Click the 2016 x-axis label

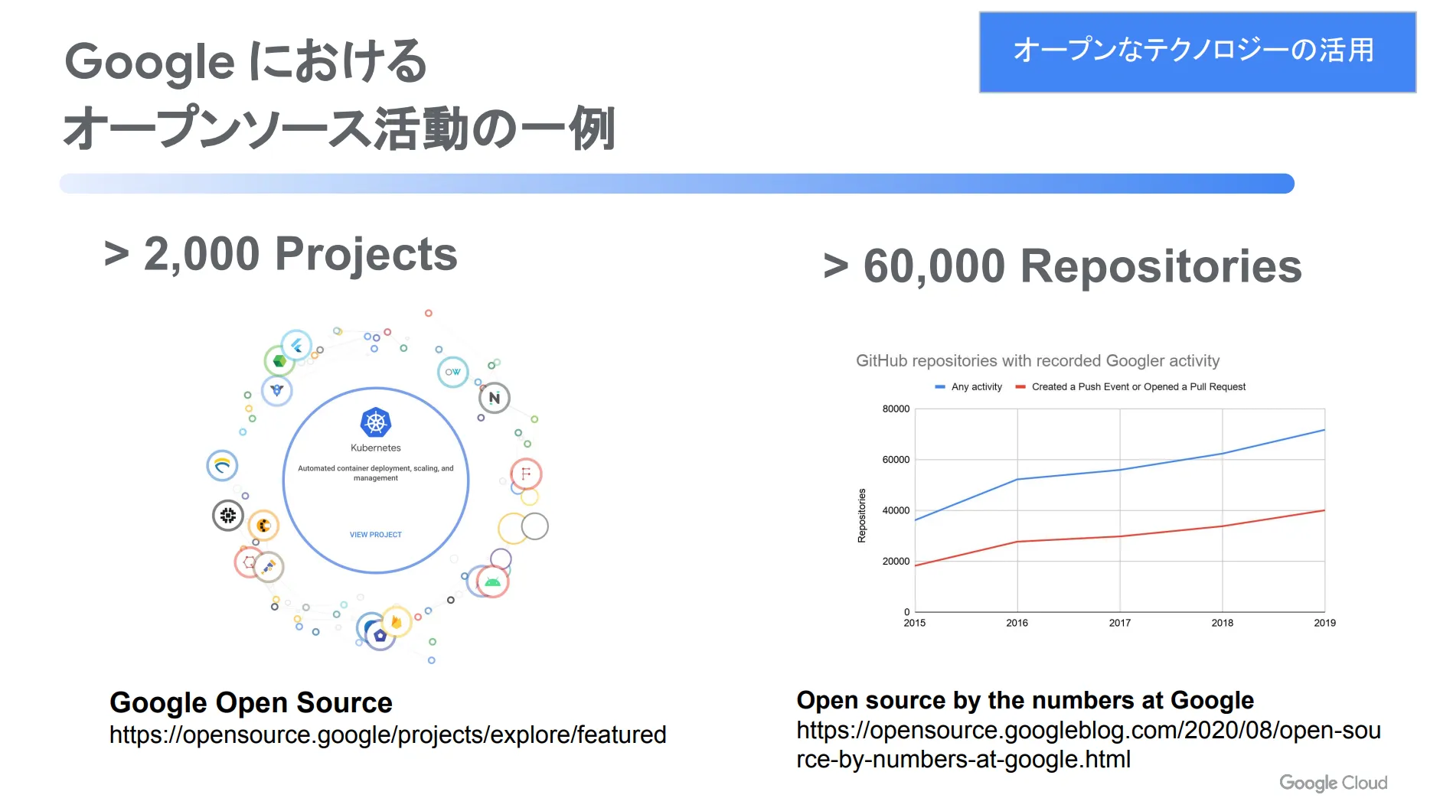coord(1017,623)
